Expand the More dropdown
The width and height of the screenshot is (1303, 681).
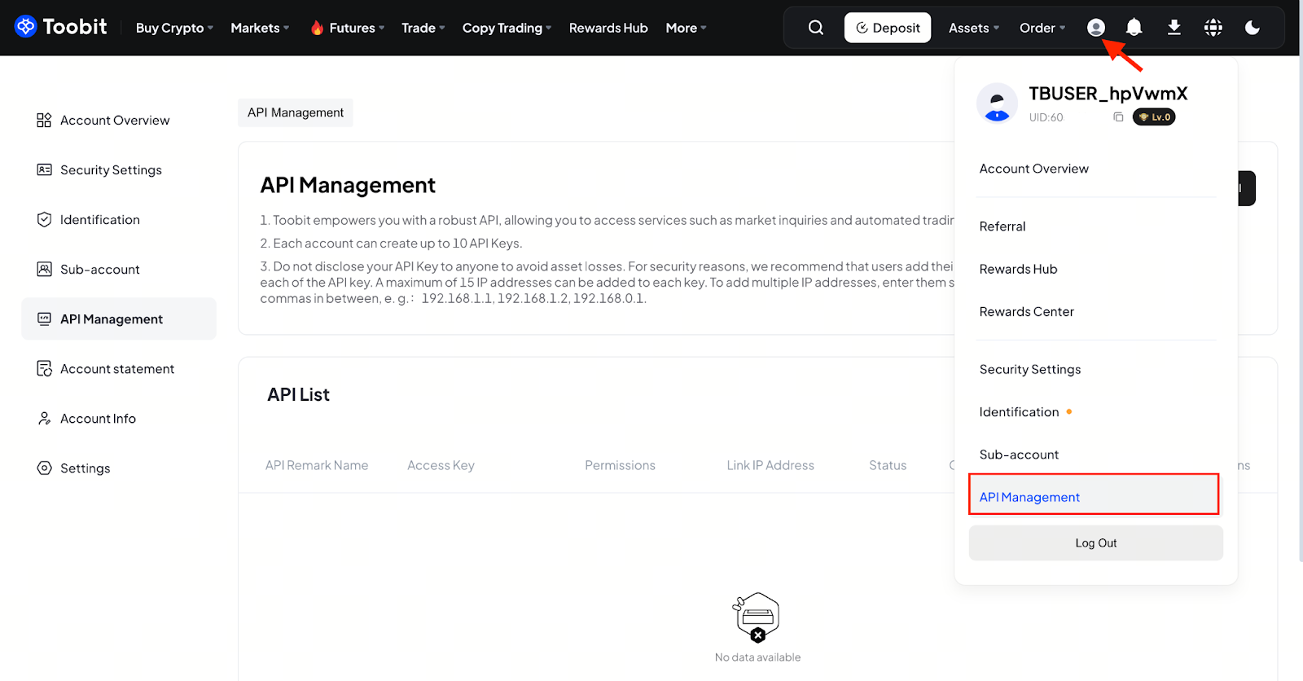point(686,28)
